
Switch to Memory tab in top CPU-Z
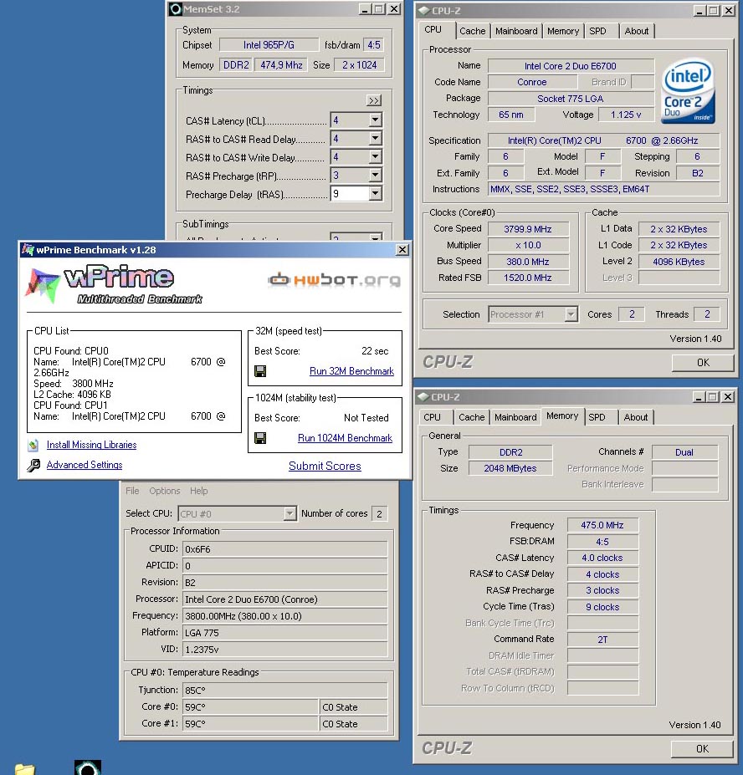[563, 31]
